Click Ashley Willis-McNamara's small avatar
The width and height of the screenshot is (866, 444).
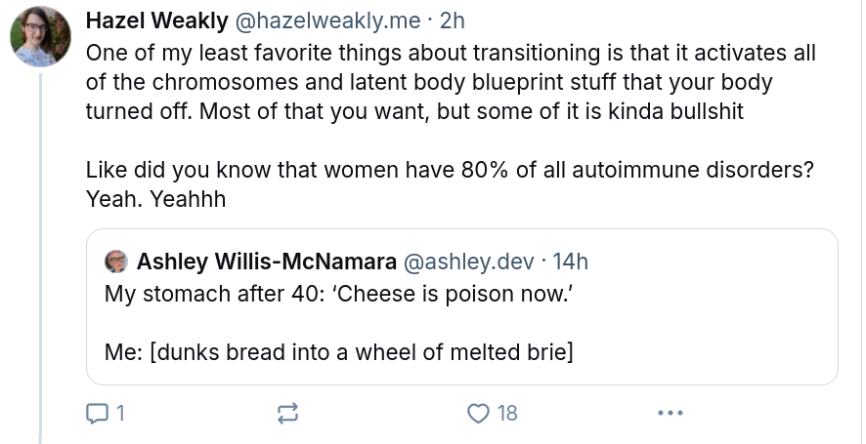(x=117, y=262)
